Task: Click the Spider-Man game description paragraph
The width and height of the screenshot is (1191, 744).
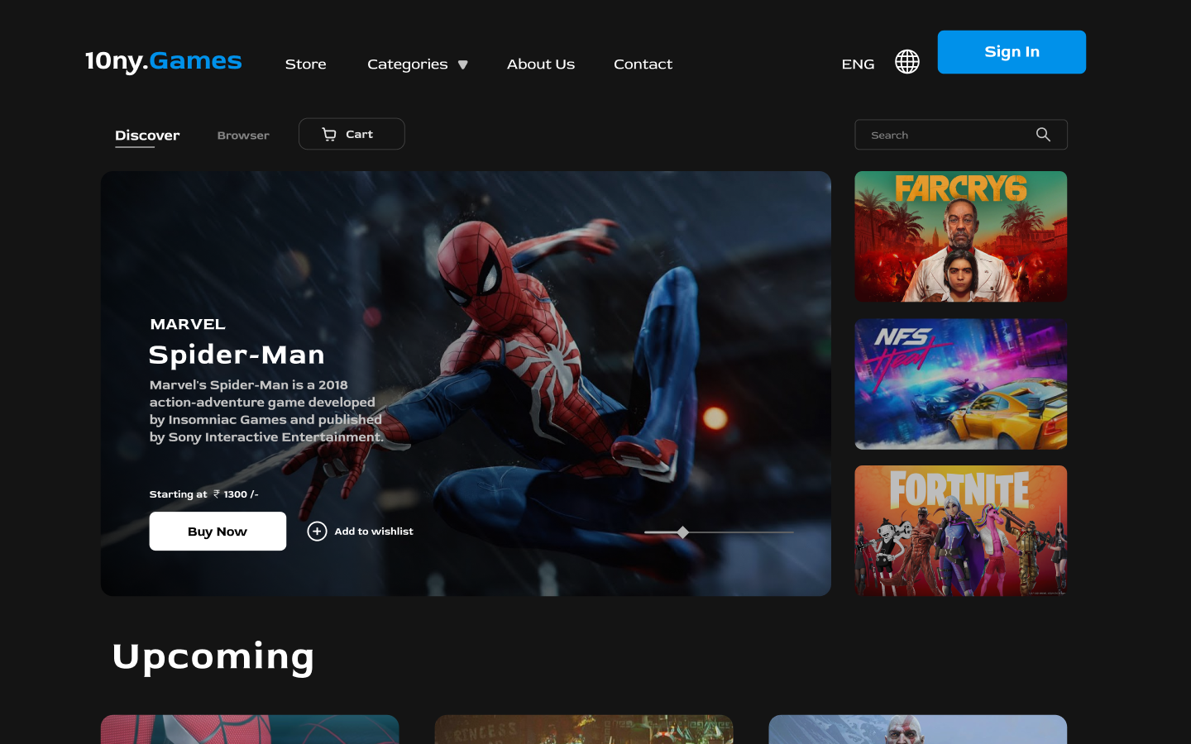Action: (x=266, y=411)
